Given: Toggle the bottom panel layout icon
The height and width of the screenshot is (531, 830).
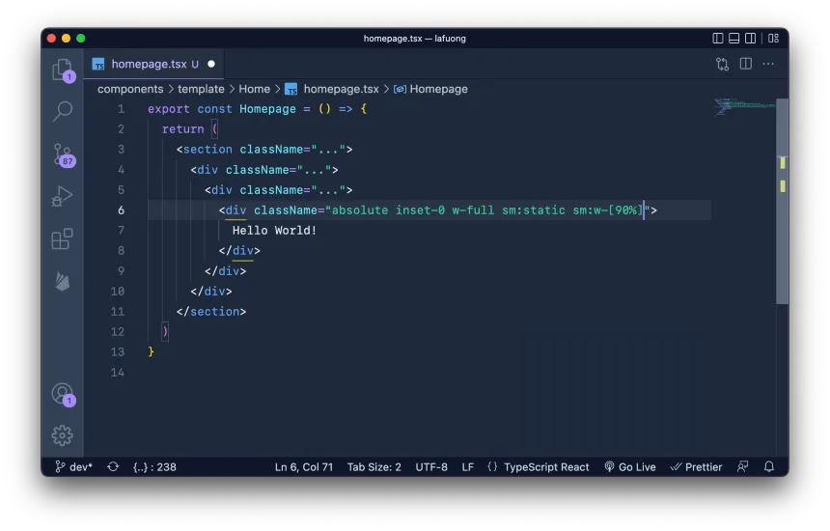Looking at the screenshot, I should [734, 38].
